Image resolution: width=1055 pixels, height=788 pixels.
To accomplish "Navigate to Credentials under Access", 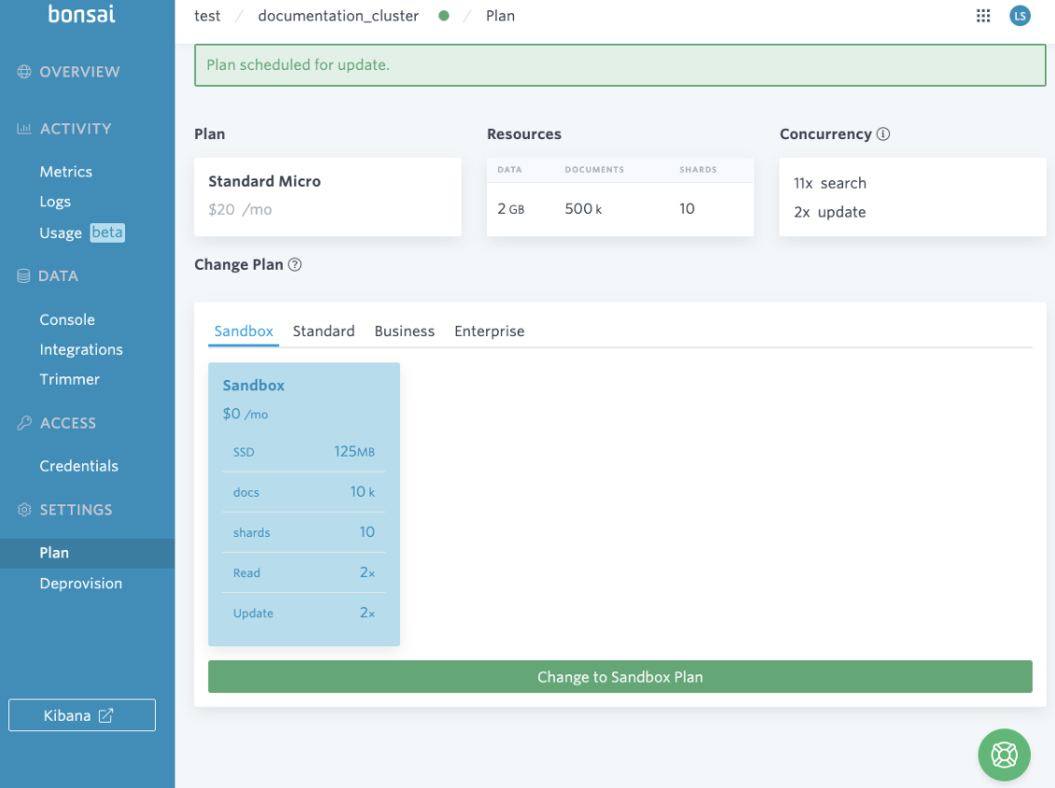I will 78,466.
